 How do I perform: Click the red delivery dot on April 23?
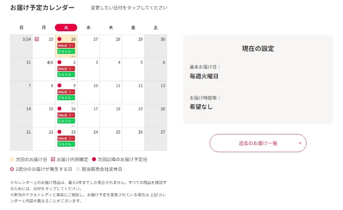59,132
